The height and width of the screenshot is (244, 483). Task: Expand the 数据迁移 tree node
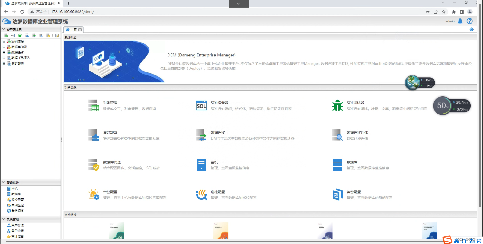[4, 52]
